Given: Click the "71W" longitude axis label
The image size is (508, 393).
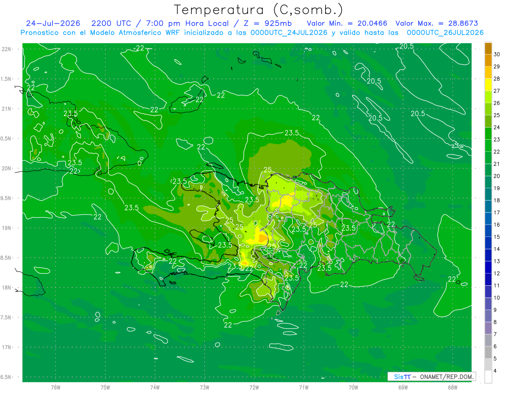Looking at the screenshot, I should (304, 387).
